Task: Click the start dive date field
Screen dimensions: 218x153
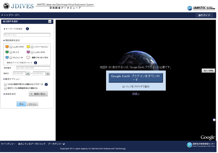Action: click(19, 74)
